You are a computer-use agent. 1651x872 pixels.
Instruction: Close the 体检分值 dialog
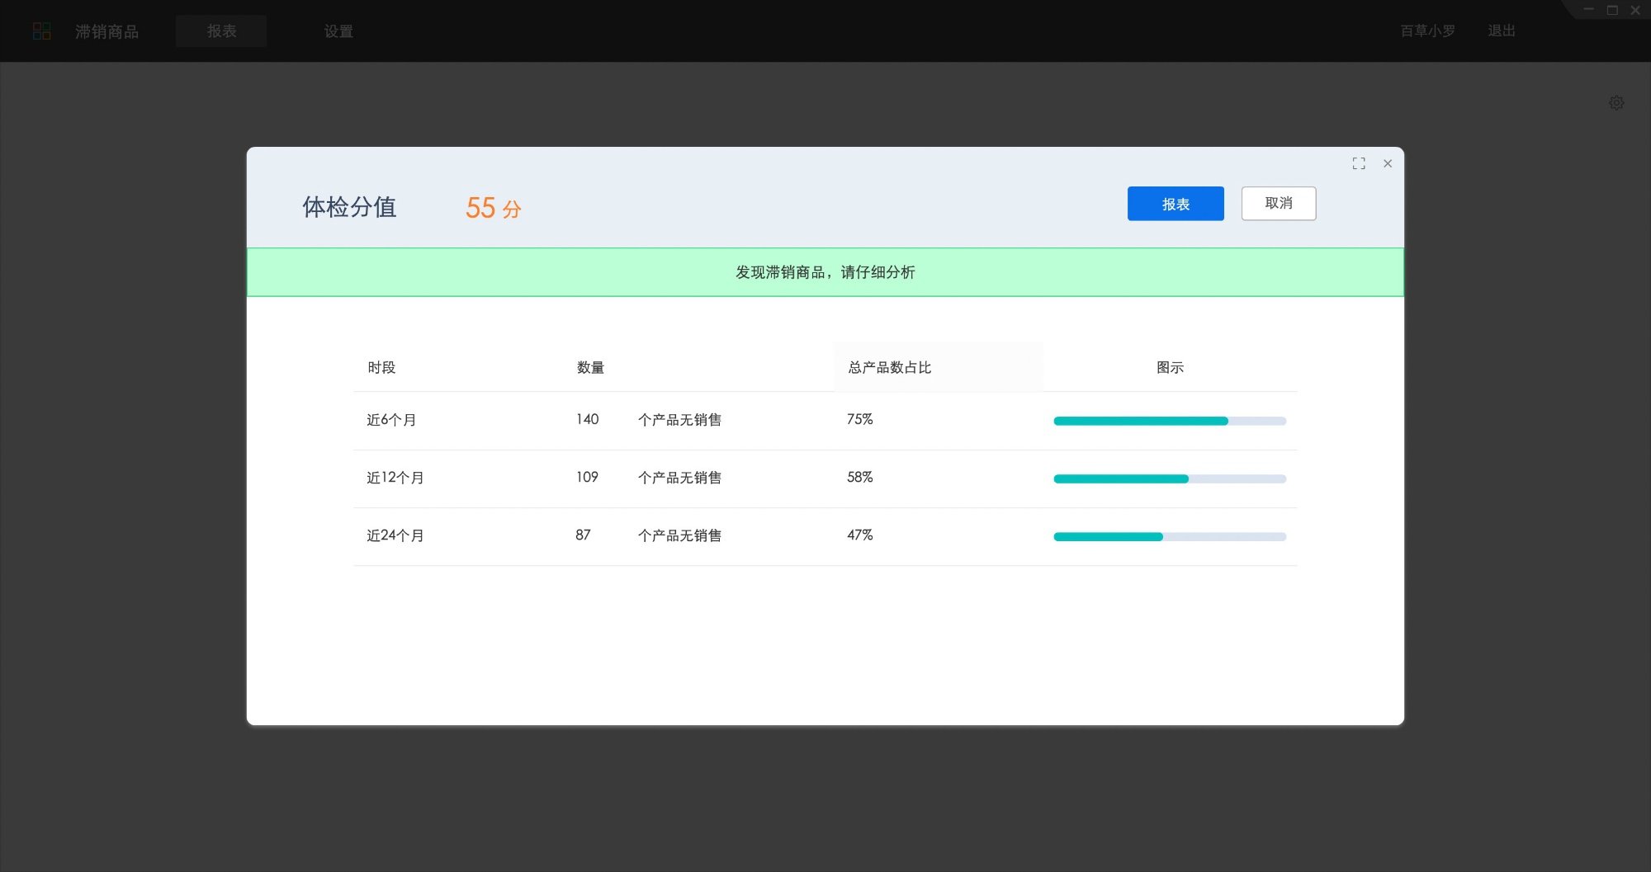pos(1388,163)
